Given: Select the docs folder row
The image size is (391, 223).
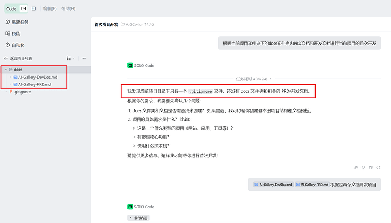Looking at the screenshot, I should 45,70.
